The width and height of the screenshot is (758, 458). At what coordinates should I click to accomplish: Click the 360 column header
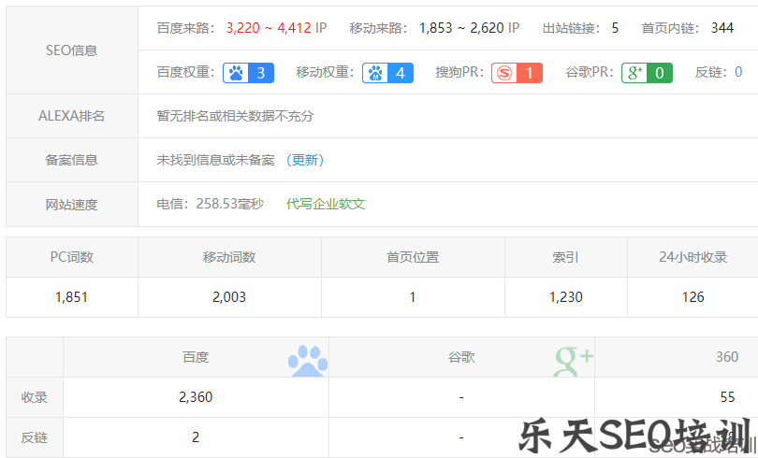(x=727, y=357)
